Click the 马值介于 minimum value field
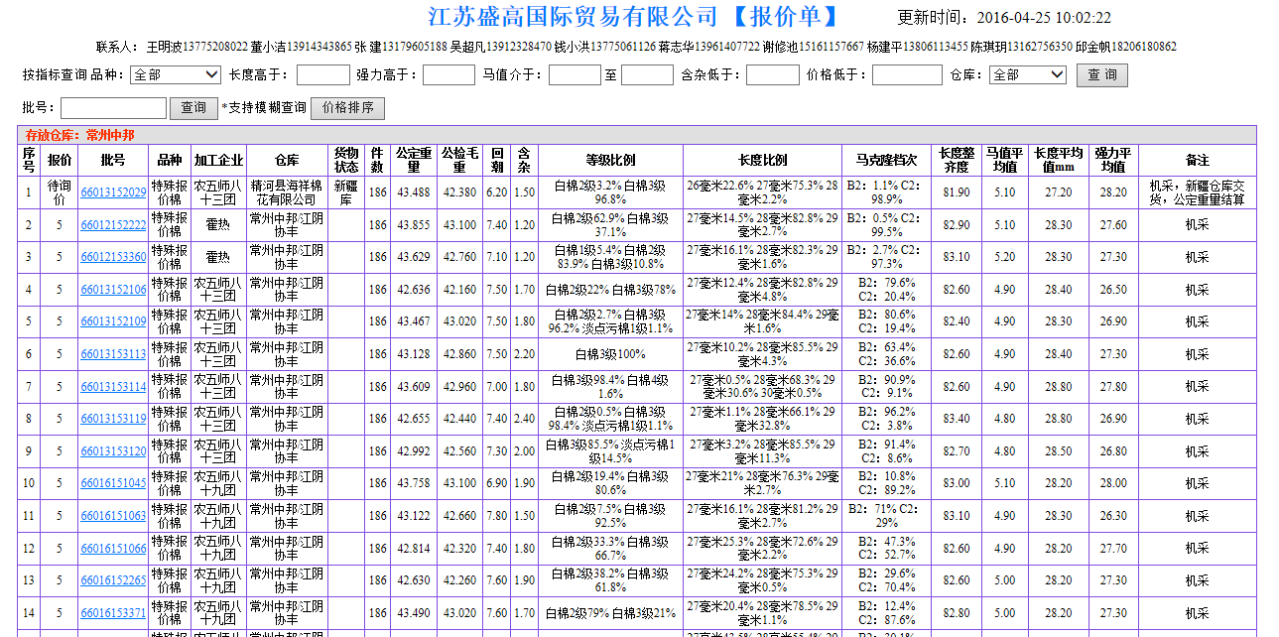 (575, 75)
